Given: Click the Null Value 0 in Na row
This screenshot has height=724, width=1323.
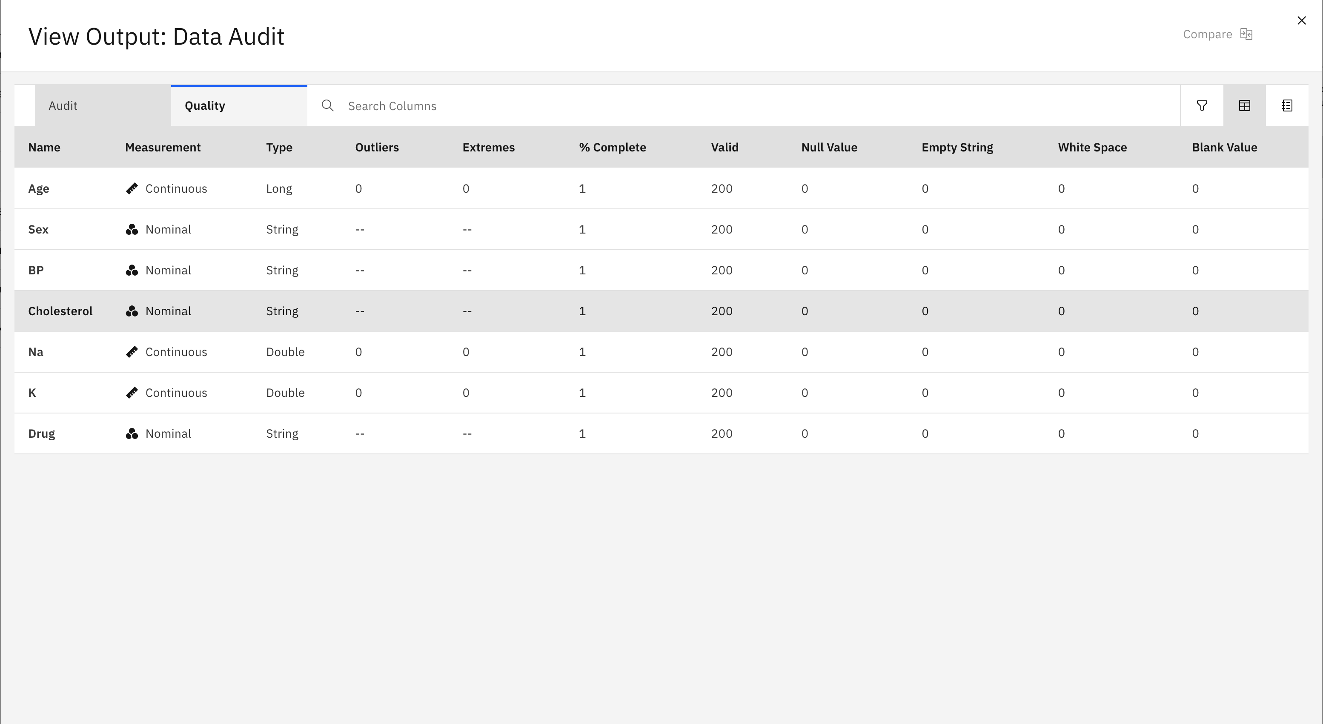Looking at the screenshot, I should pos(805,352).
